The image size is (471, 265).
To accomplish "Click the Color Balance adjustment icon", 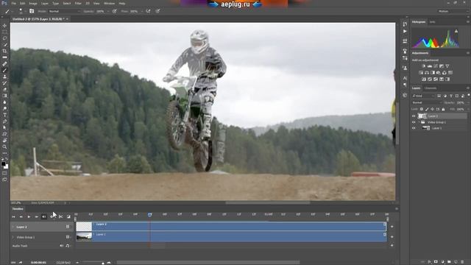I will tap(427, 73).
